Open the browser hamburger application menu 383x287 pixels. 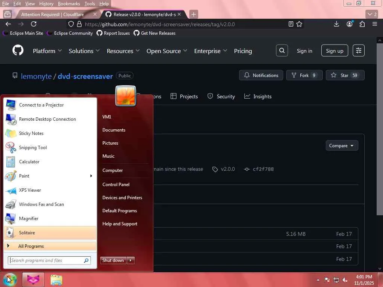click(375, 24)
